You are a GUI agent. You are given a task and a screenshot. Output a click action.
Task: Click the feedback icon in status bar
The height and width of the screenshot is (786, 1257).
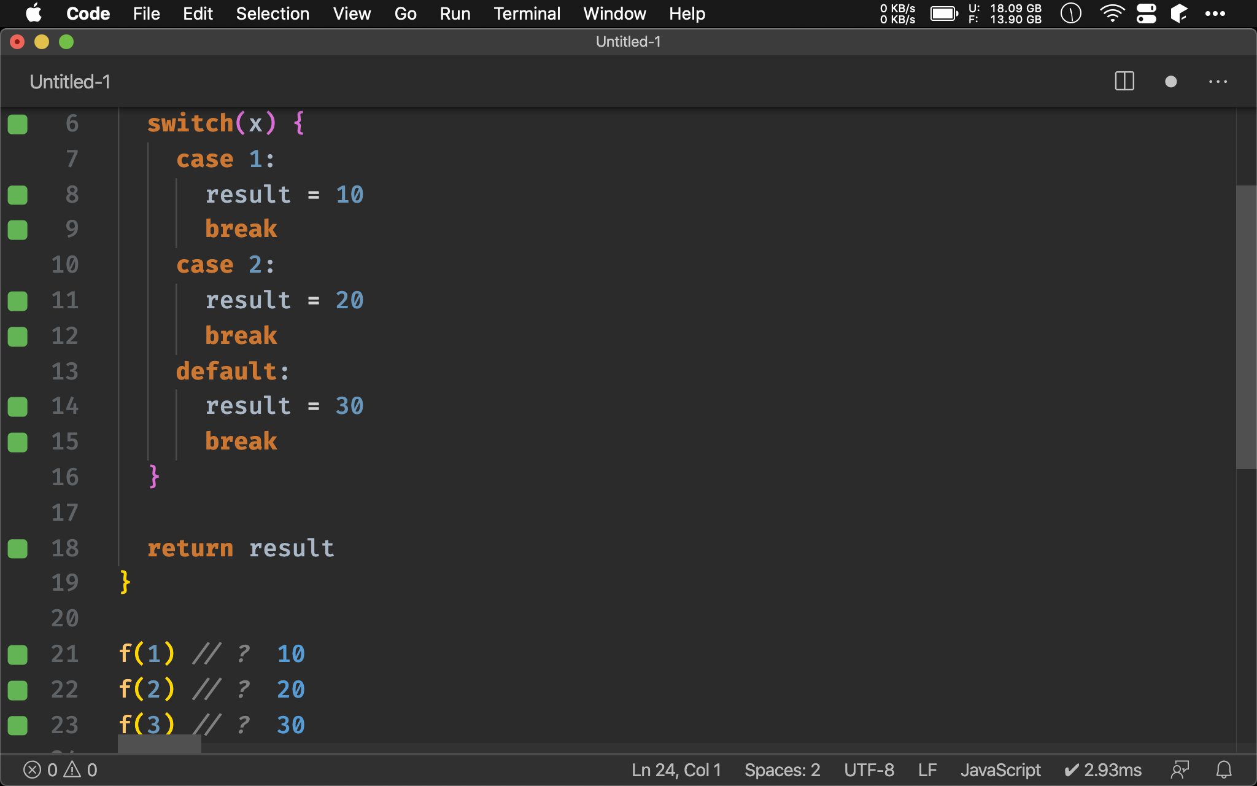tap(1180, 769)
